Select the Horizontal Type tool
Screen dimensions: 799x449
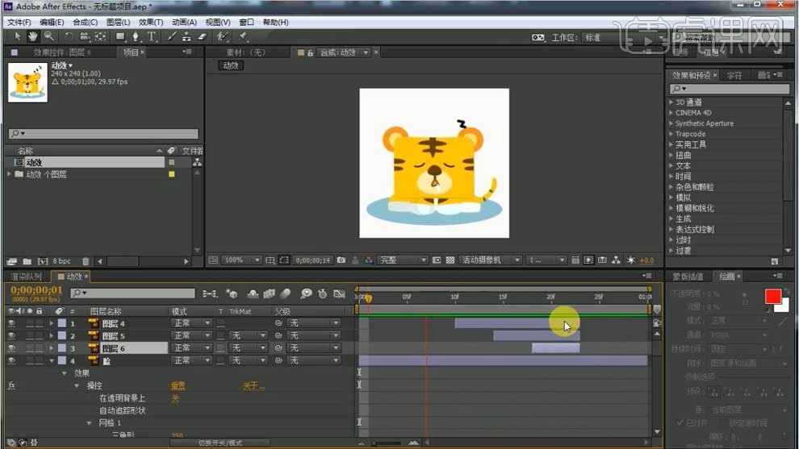coord(151,36)
